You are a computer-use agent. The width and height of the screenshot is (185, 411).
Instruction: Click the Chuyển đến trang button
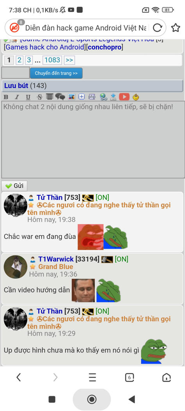click(56, 73)
